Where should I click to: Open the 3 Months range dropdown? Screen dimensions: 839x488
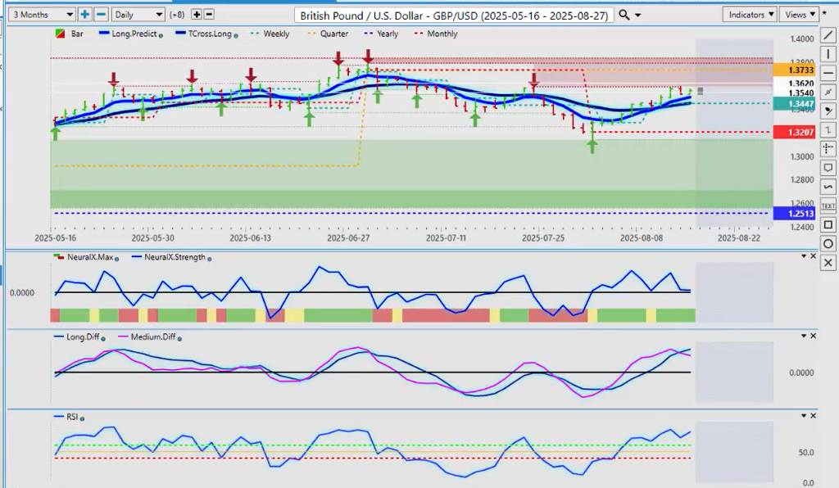click(x=40, y=15)
